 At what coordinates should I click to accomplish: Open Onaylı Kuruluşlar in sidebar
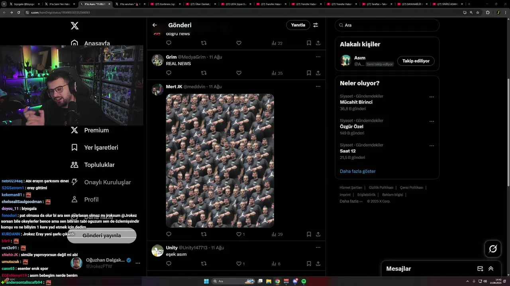click(101, 182)
